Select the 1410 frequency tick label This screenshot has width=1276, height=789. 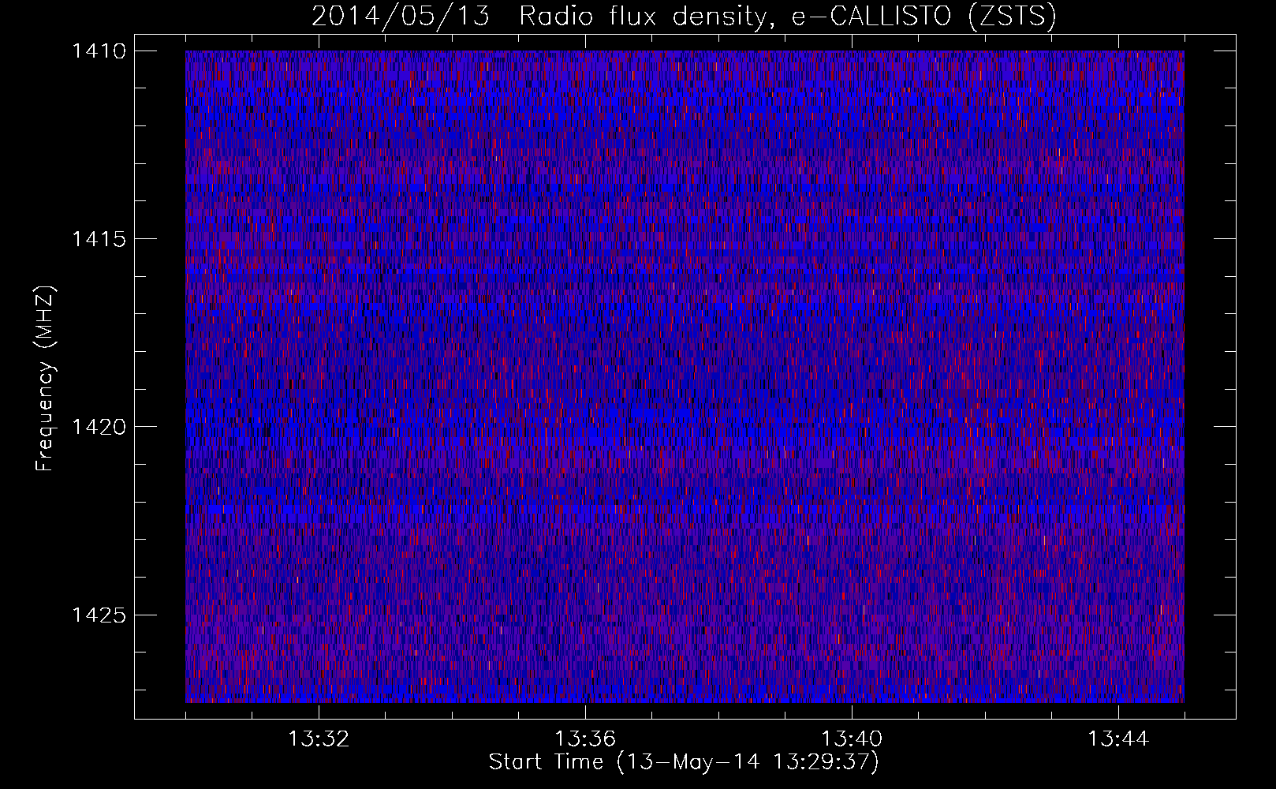click(x=99, y=50)
